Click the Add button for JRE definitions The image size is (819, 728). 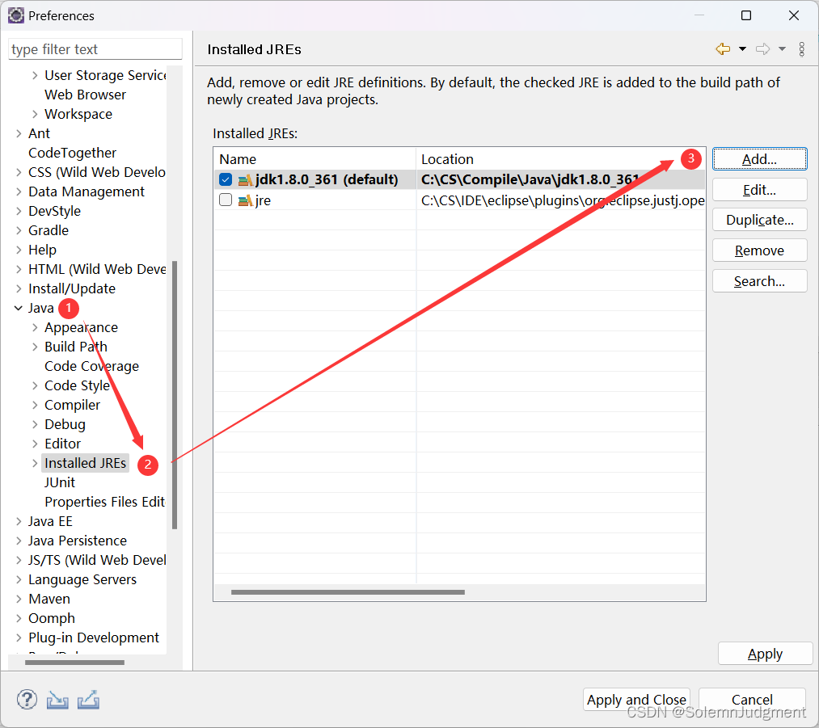click(x=759, y=158)
